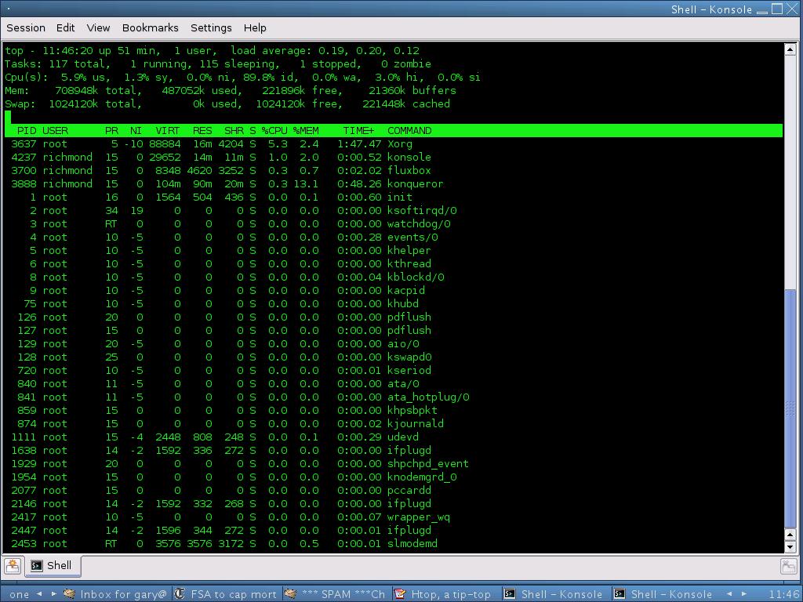Image resolution: width=803 pixels, height=602 pixels.
Task: Click the terminal icon on the Shell tab
Action: (x=36, y=566)
